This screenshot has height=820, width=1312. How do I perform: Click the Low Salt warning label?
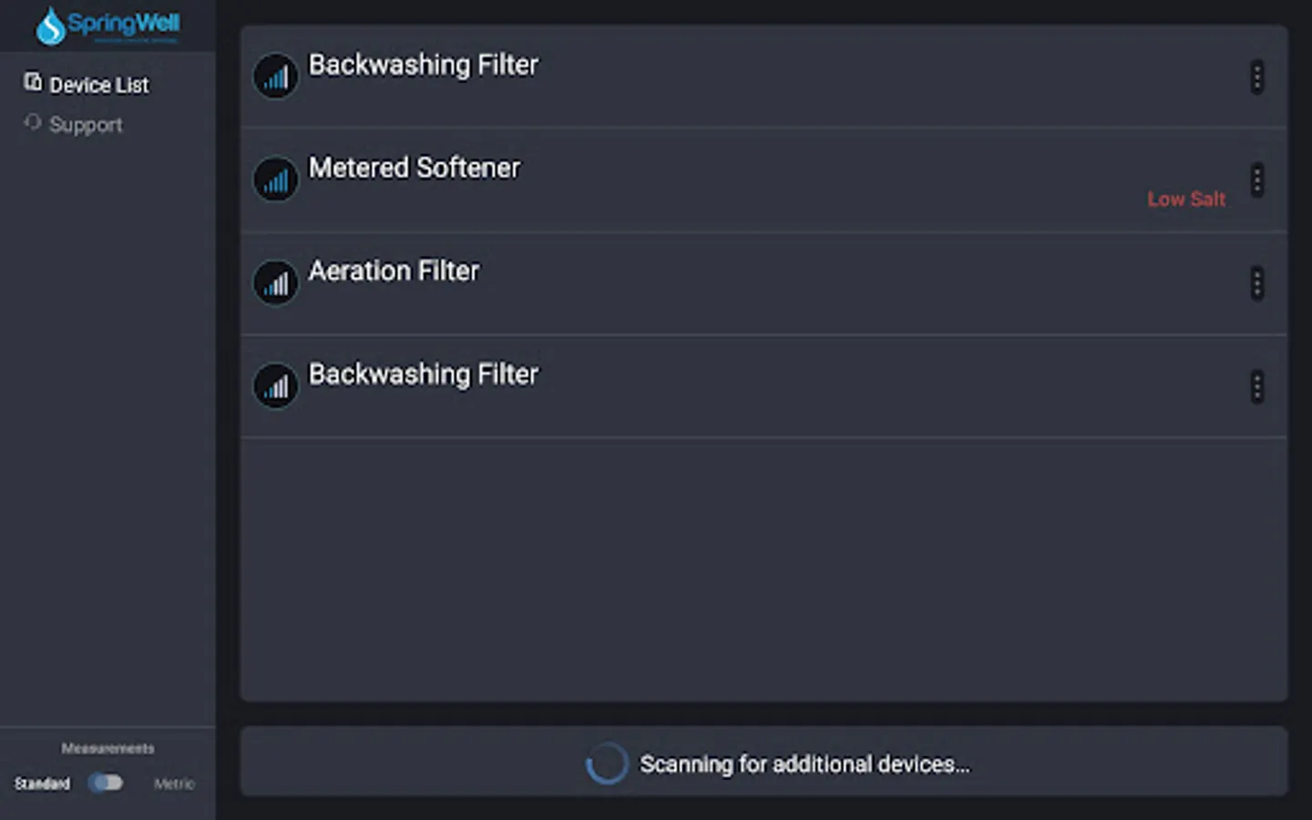click(x=1185, y=199)
